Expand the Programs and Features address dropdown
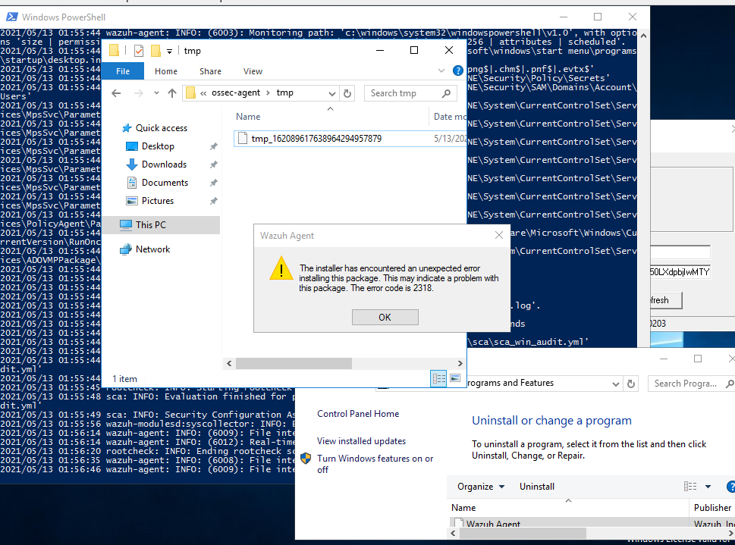 (x=615, y=384)
